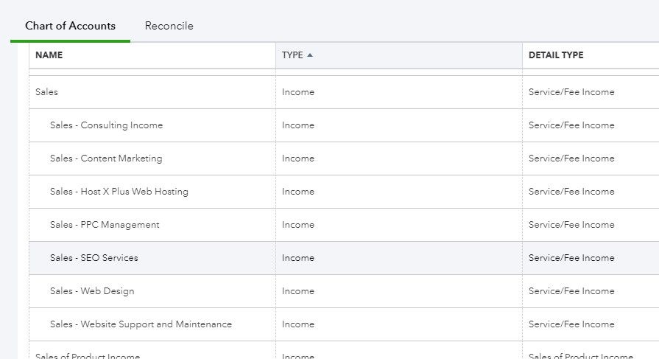The width and height of the screenshot is (659, 359).
Task: Click Income type cell for Consulting Income
Action: (298, 125)
